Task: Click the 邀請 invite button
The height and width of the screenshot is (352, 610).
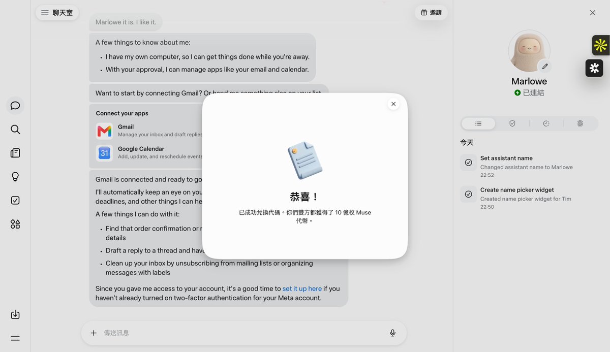Action: [431, 13]
